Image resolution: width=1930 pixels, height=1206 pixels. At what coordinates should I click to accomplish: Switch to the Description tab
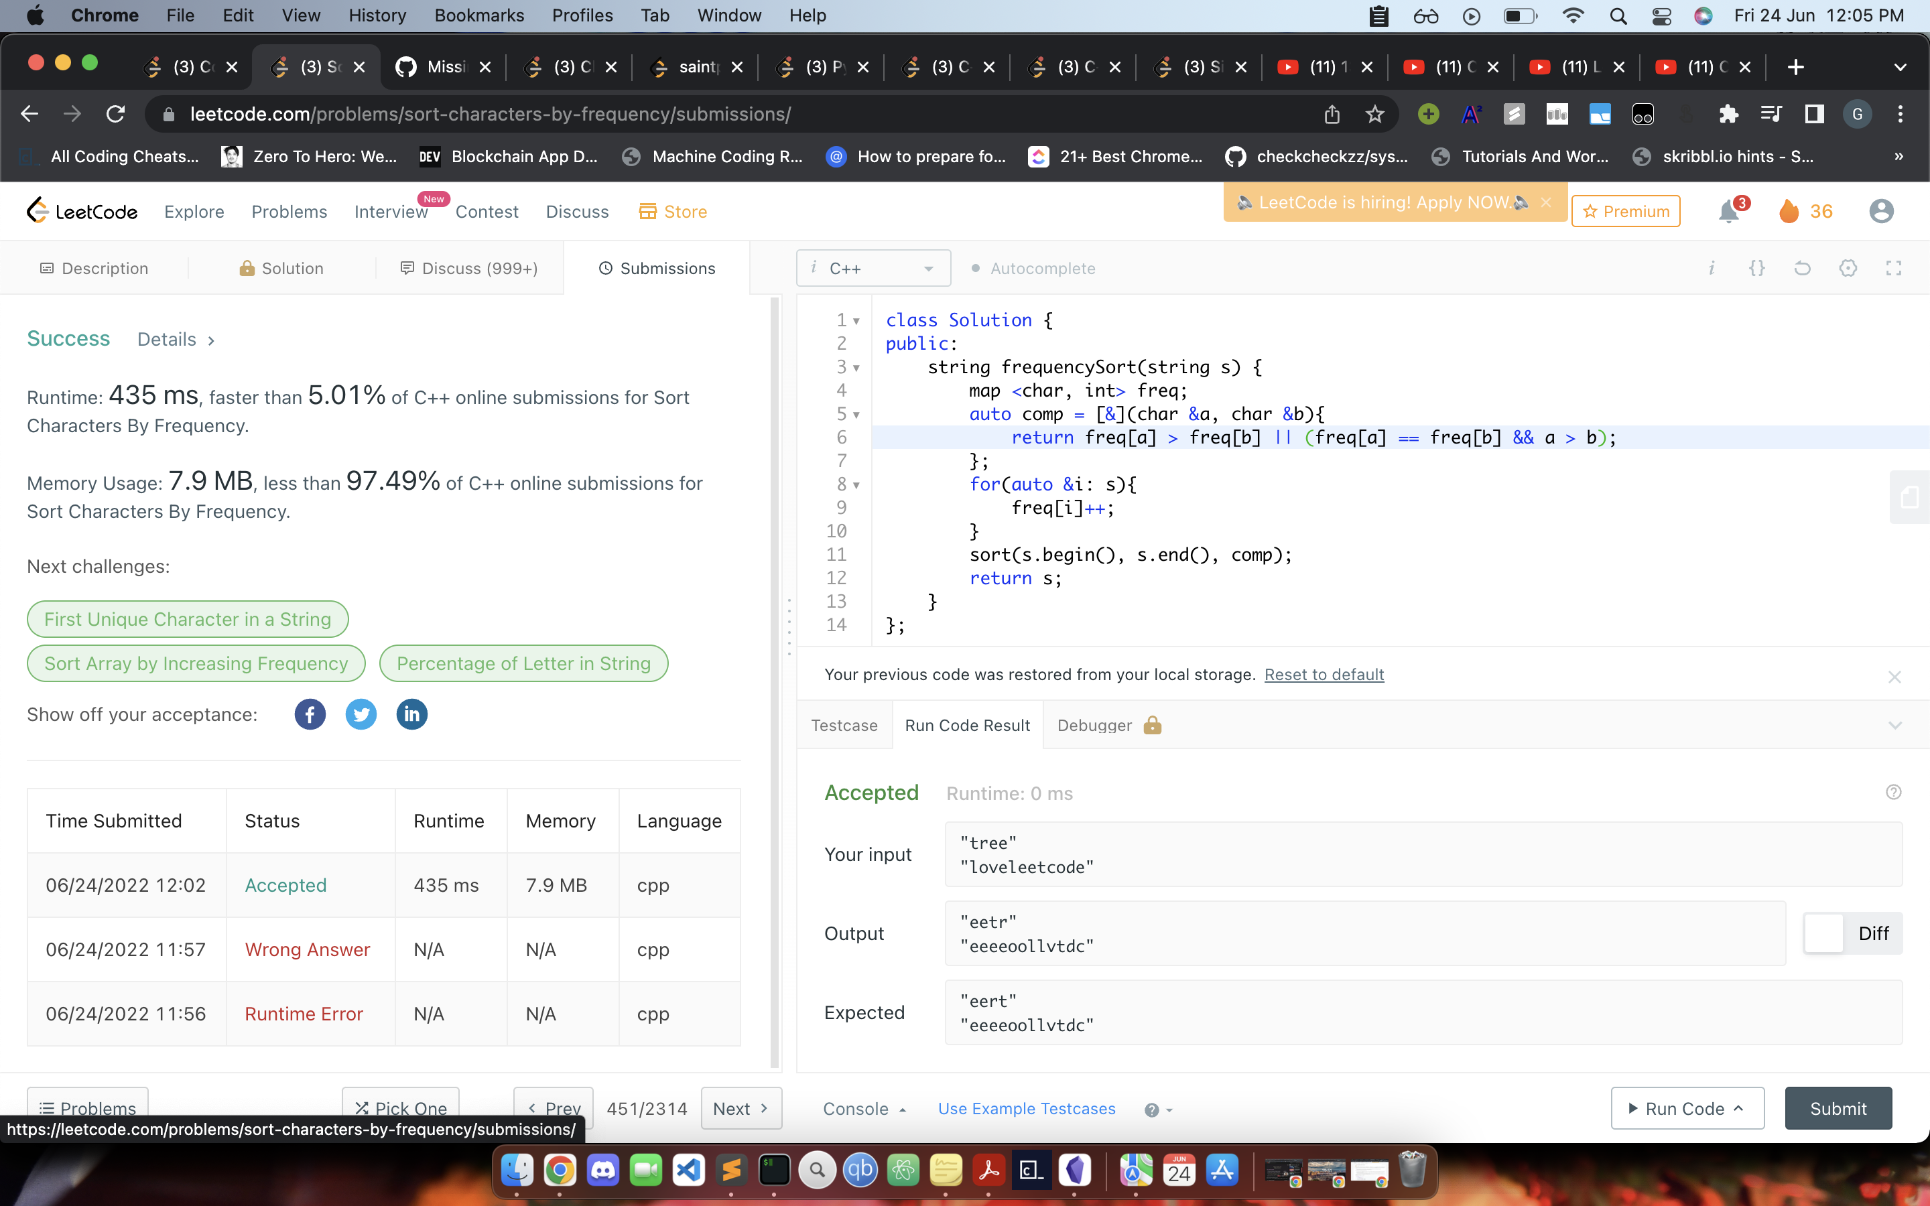pos(94,269)
